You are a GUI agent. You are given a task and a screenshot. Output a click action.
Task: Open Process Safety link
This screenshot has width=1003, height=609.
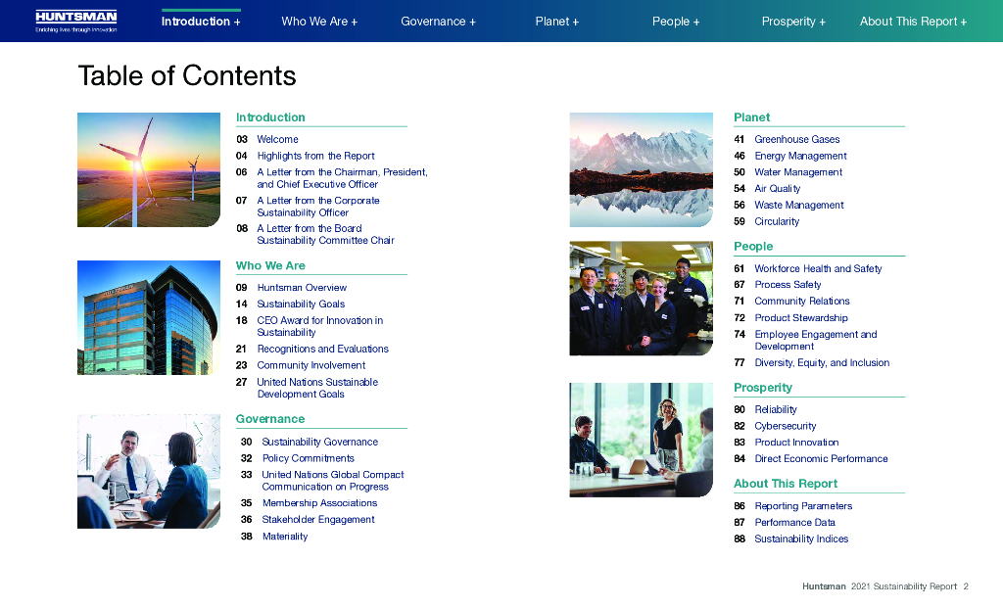[x=788, y=285]
